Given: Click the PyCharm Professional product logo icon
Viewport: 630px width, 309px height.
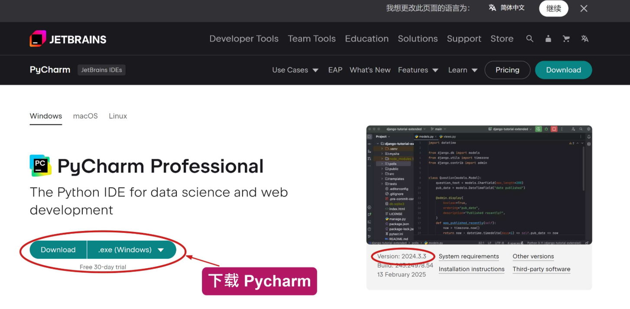Looking at the screenshot, I should [x=41, y=166].
